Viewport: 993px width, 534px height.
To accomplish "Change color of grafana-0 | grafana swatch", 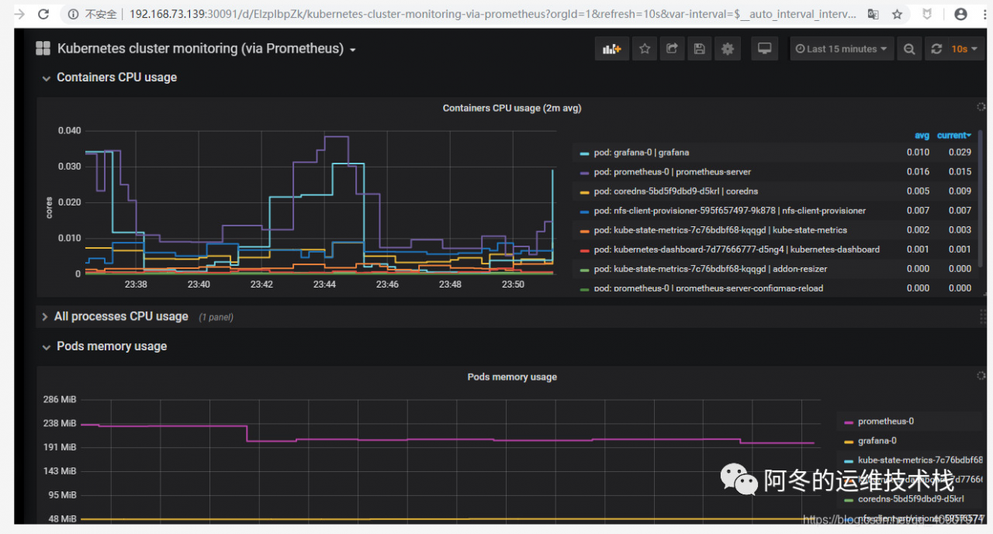I will (584, 153).
